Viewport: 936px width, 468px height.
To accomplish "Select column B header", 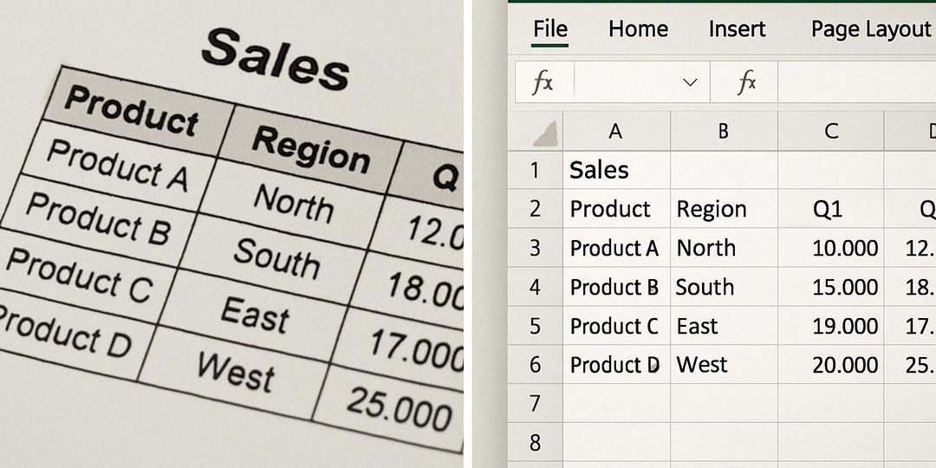I will pos(723,131).
